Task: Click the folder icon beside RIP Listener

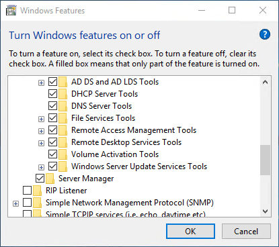Action: [38, 191]
